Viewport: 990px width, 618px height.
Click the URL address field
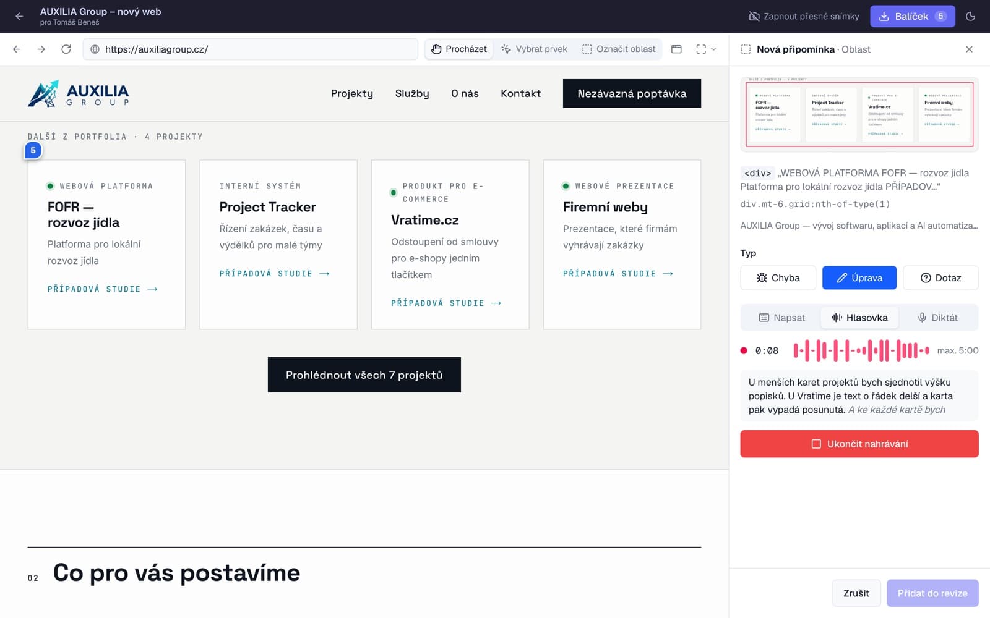(251, 49)
